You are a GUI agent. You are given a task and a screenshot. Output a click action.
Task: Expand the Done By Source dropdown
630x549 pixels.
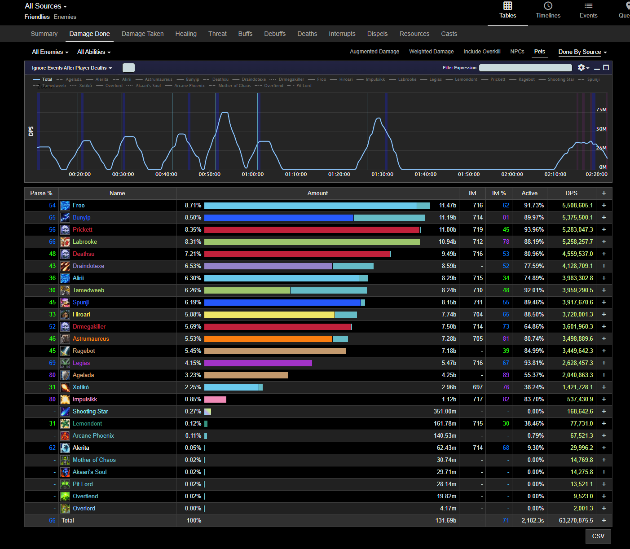(582, 52)
